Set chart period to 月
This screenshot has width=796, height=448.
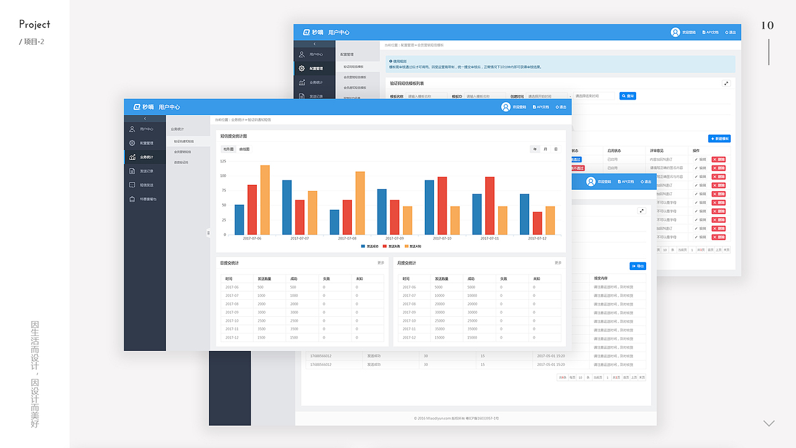[x=545, y=149]
